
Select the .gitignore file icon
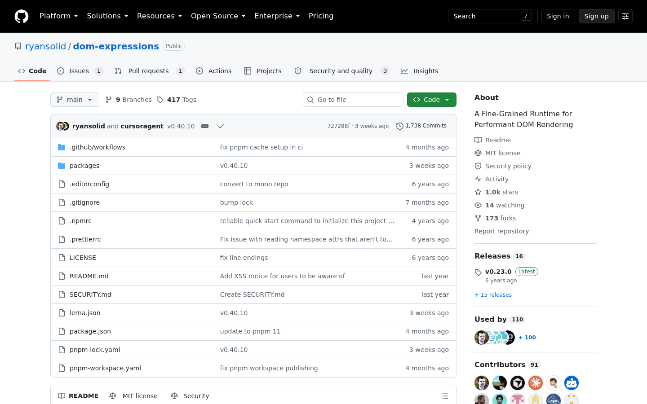coord(62,202)
